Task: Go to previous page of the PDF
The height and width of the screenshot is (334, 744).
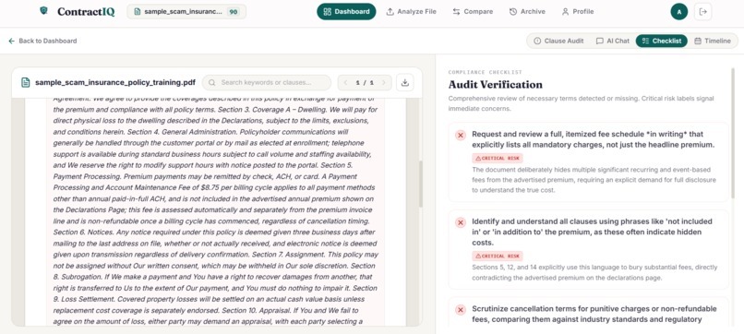Action: click(x=345, y=82)
